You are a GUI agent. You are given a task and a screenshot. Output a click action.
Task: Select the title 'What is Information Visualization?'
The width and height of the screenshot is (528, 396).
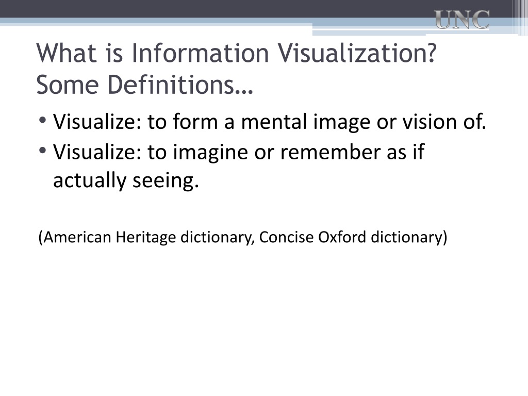click(x=236, y=53)
